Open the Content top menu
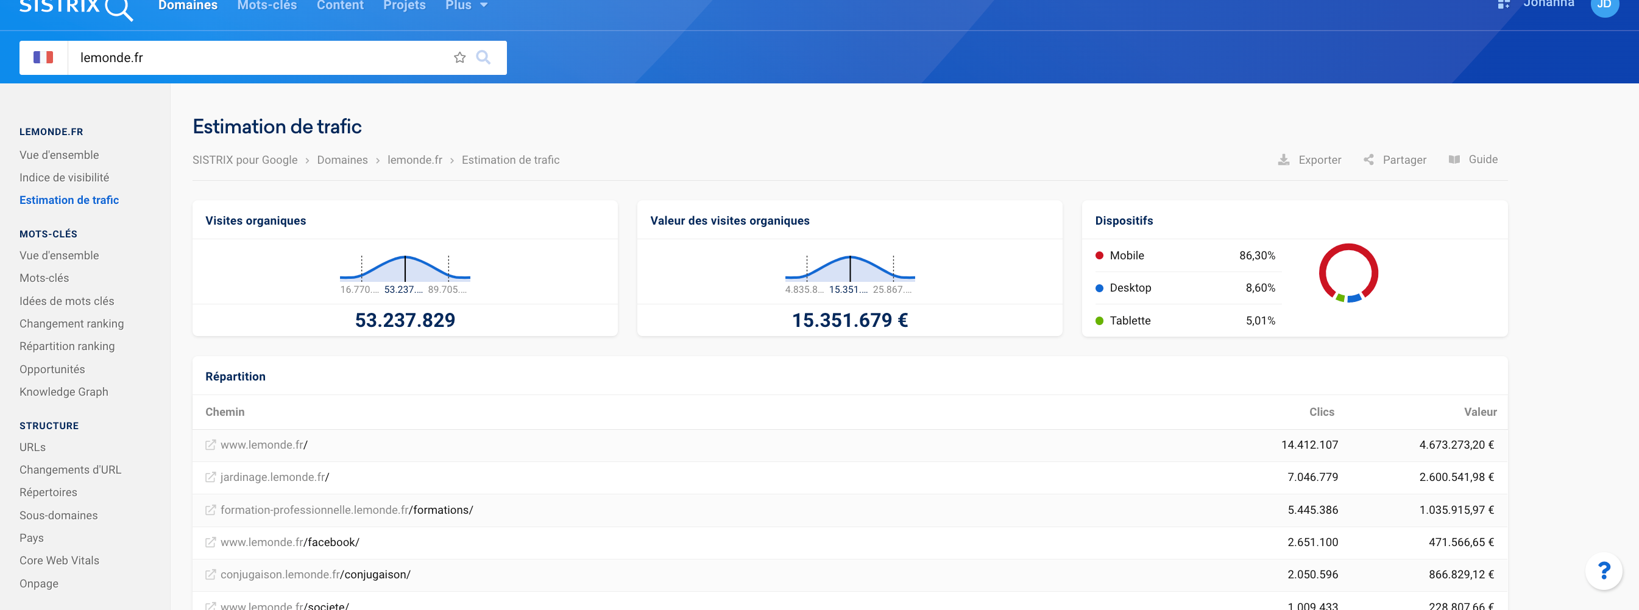This screenshot has height=610, width=1639. (340, 5)
